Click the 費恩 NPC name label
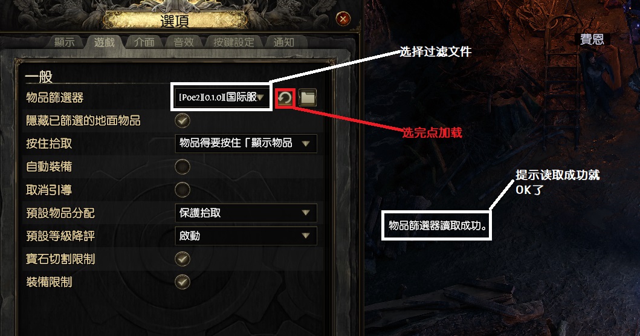Image resolution: width=640 pixels, height=336 pixels. [592, 40]
